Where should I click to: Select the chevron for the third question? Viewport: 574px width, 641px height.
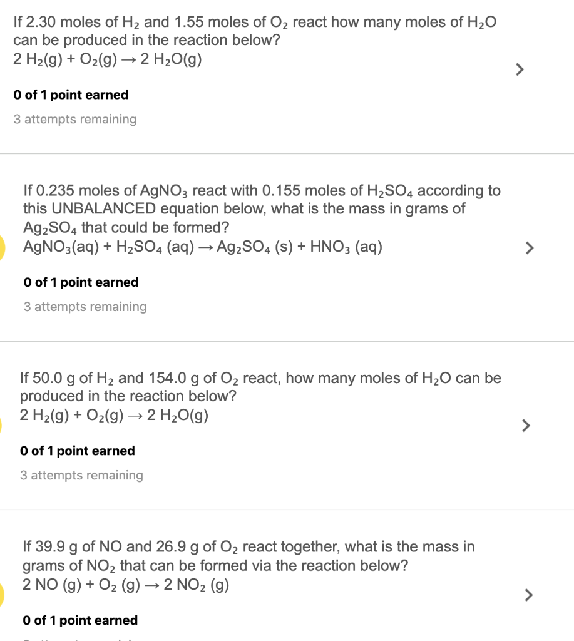tap(526, 426)
